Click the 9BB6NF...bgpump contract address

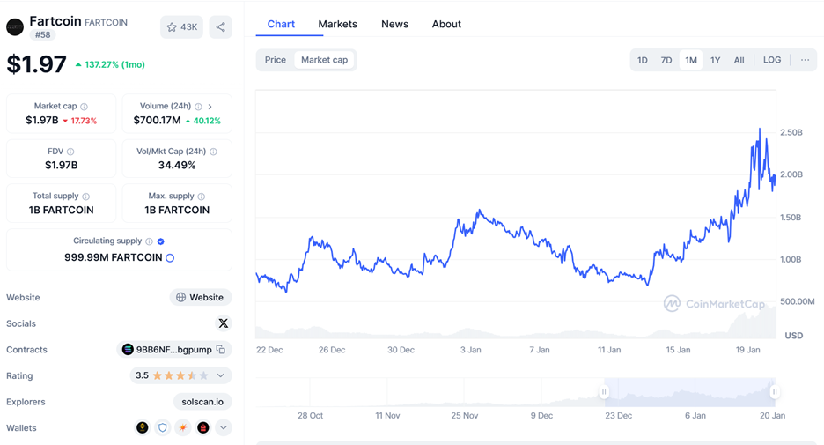[174, 349]
